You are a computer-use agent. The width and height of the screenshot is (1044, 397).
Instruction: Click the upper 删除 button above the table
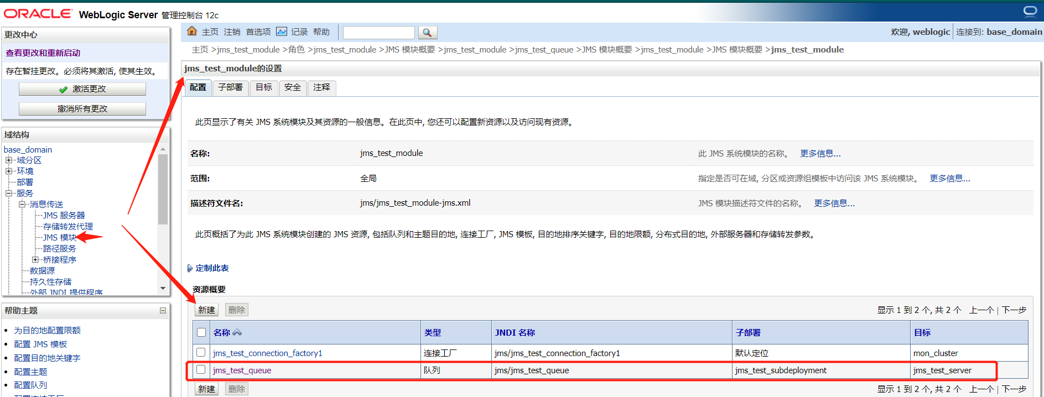coord(237,310)
